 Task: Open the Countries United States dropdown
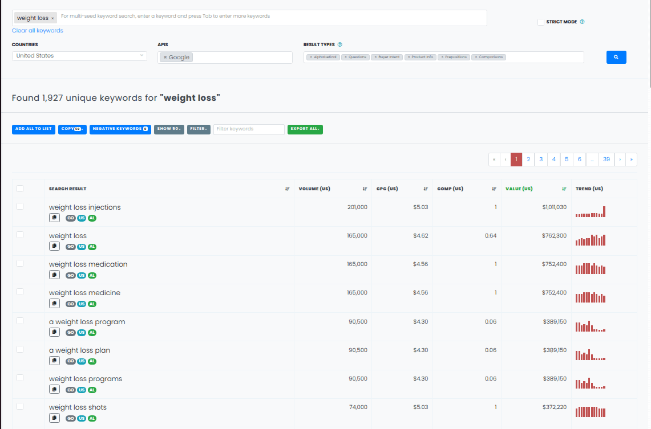coord(79,55)
